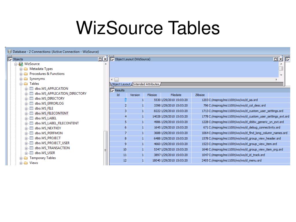
Task: Click the Object Layout vertical scrollbar thumb
Action: pos(281,68)
